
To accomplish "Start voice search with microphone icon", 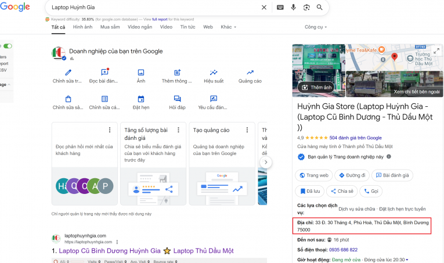I will tap(293, 8).
